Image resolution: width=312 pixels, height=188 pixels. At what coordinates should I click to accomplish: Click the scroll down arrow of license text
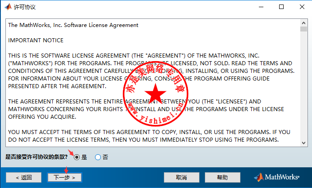point(303,143)
